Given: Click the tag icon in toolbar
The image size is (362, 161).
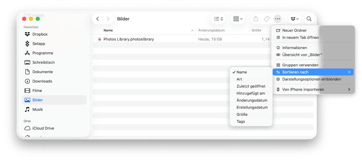Looking at the screenshot, I should pos(267,19).
